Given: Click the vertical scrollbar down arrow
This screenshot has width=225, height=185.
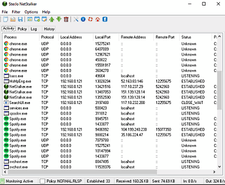Looking at the screenshot, I should 219,167.
